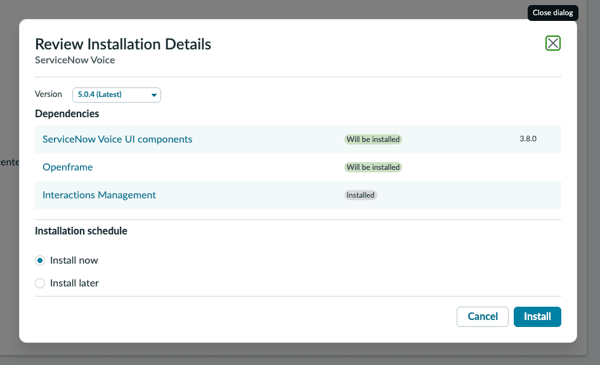This screenshot has width=600, height=365.
Task: Click the 3.8.0 version number text
Action: click(528, 139)
